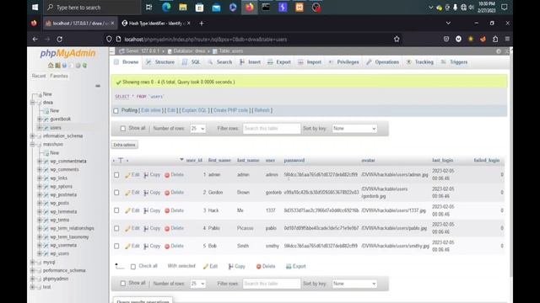
Task: Select checkbox for Gordon row
Action: tap(116, 193)
